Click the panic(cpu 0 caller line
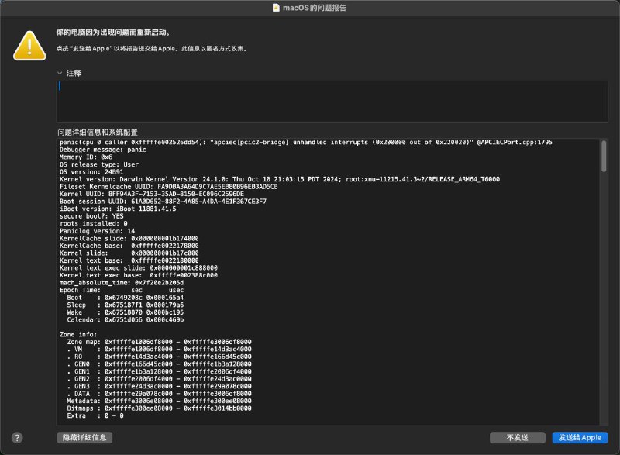 point(305,143)
